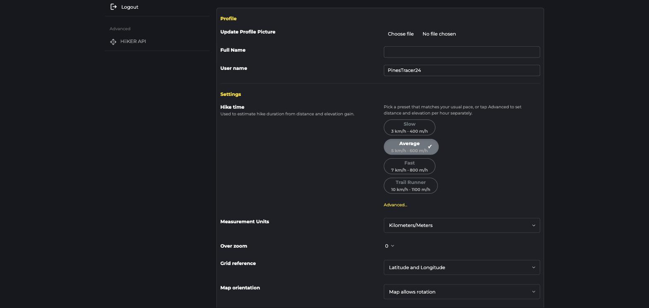Select the Average pace preset
The width and height of the screenshot is (649, 308).
tap(411, 147)
